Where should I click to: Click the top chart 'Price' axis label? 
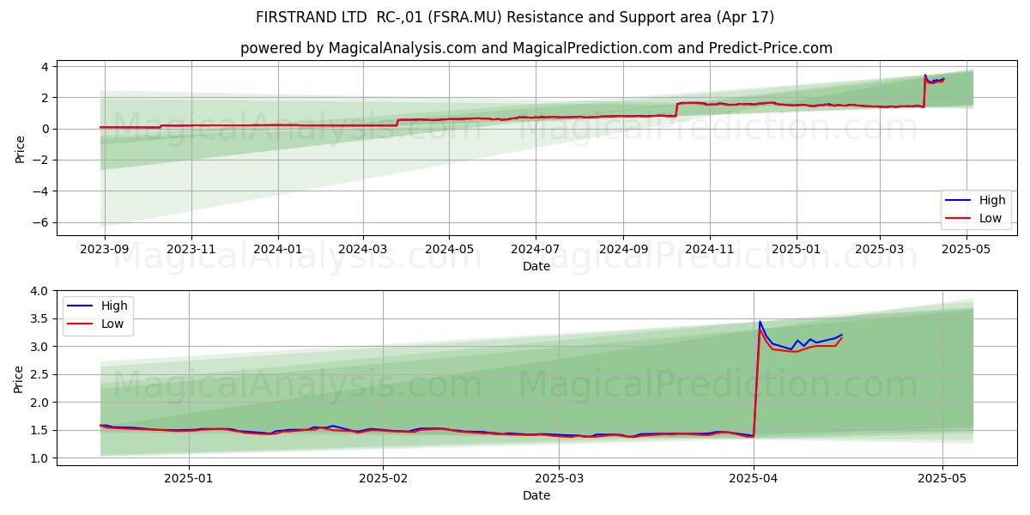coord(20,148)
